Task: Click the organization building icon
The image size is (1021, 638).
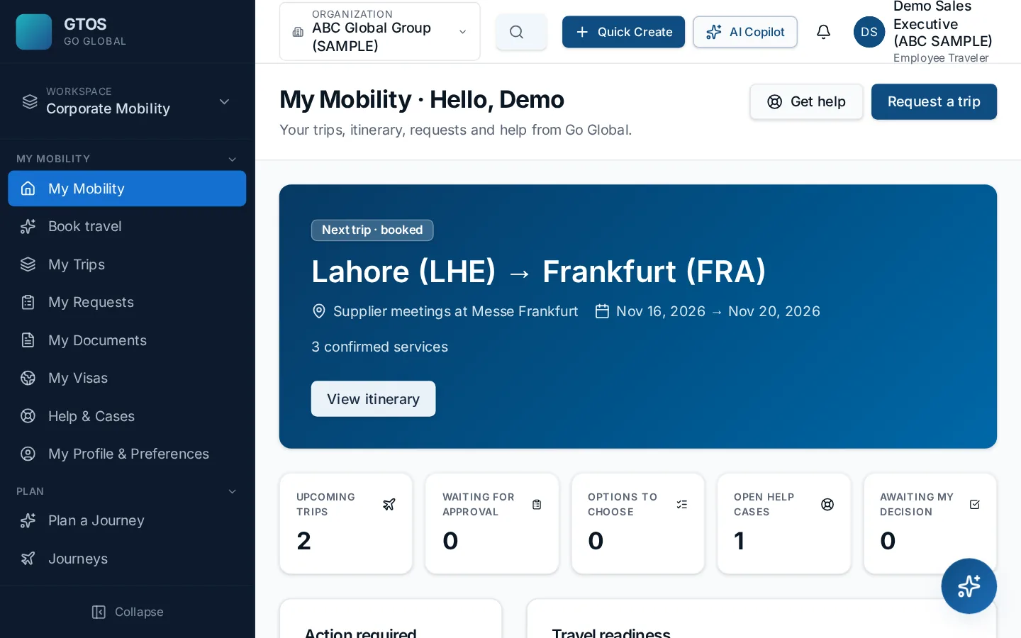Action: tap(298, 32)
